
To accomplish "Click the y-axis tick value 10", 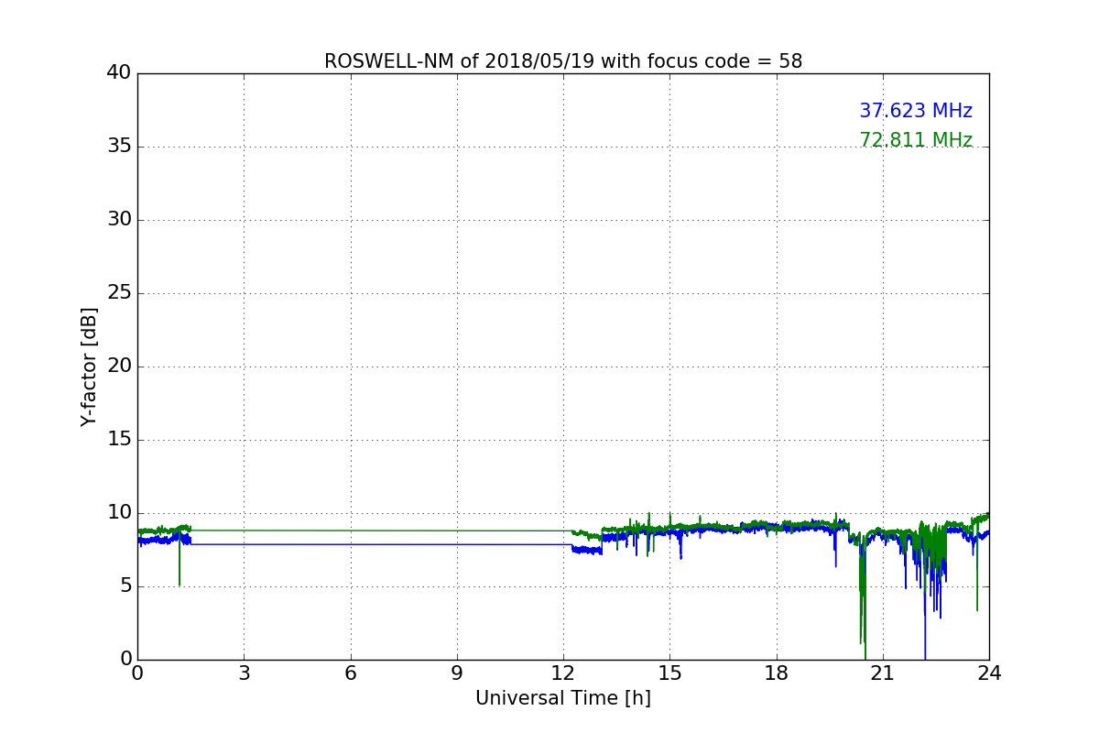I will [x=119, y=513].
